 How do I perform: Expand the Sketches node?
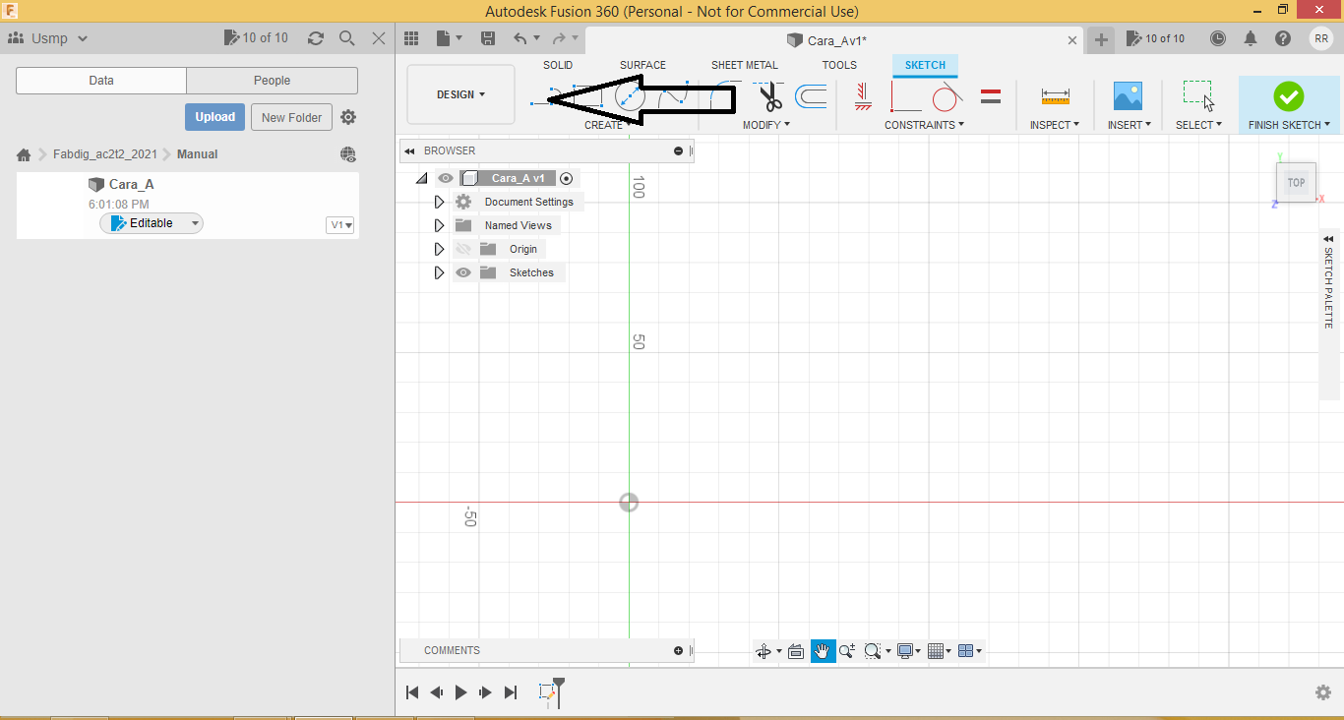pos(439,272)
